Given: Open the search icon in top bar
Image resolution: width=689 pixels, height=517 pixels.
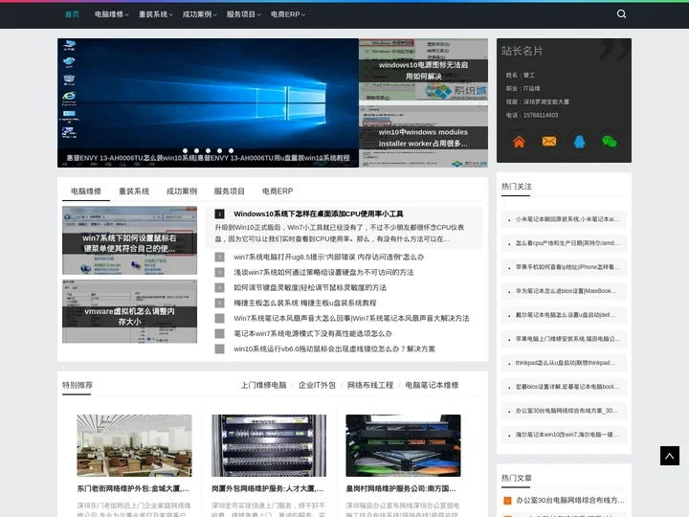Looking at the screenshot, I should pyautogui.click(x=621, y=14).
